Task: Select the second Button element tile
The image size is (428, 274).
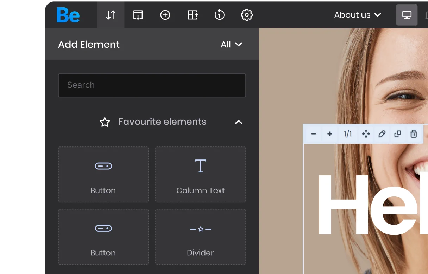Action: pos(103,237)
